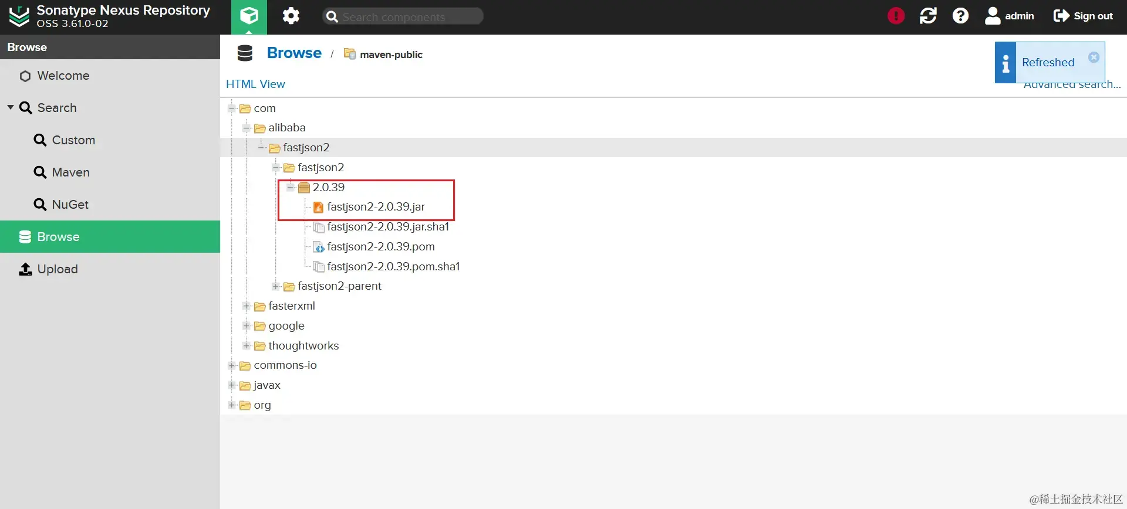Screen dimensions: 1127x509
Task: Click the pom file icon of fastjson2-2.0.39.pom
Action: coord(318,247)
